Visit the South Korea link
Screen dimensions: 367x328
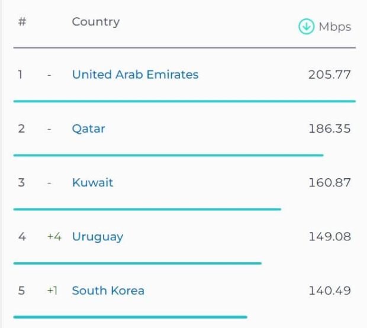pos(108,291)
